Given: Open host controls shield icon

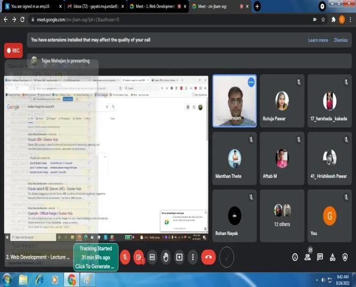Looking at the screenshot, I should pyautogui.click(x=345, y=257).
